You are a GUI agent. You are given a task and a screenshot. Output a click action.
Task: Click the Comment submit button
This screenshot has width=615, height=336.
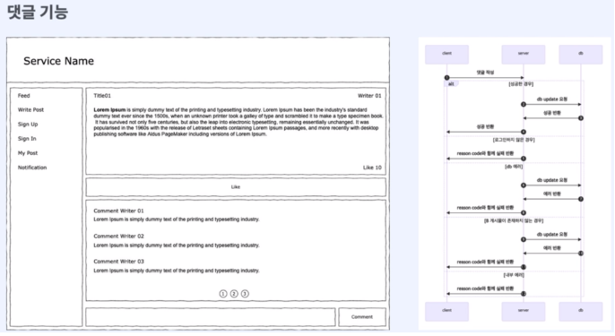click(362, 317)
